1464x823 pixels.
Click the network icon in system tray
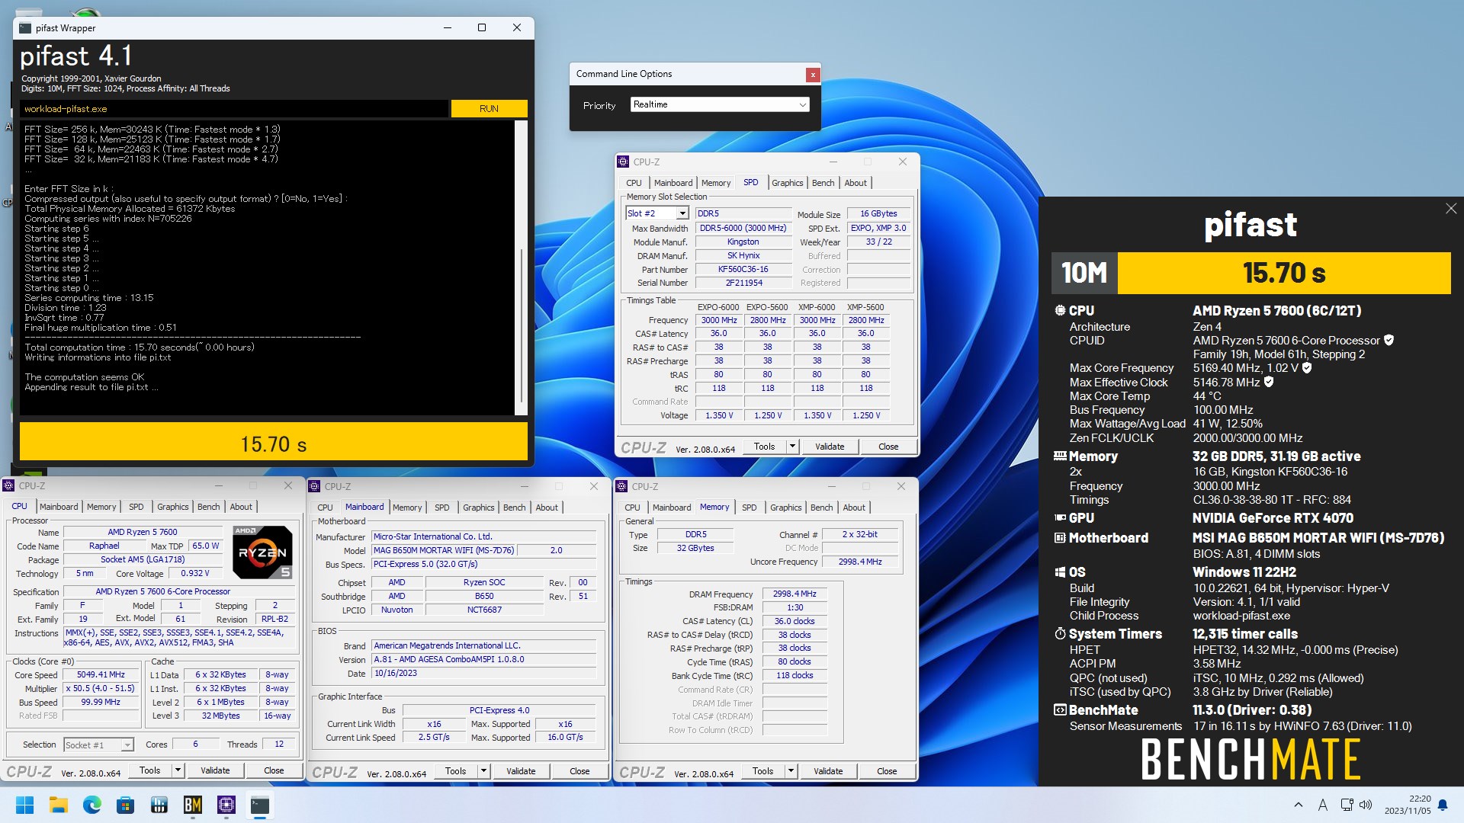[1347, 805]
